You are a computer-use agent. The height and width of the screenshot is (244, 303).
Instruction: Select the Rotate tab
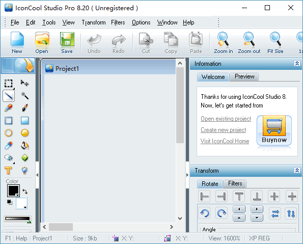coord(210,184)
